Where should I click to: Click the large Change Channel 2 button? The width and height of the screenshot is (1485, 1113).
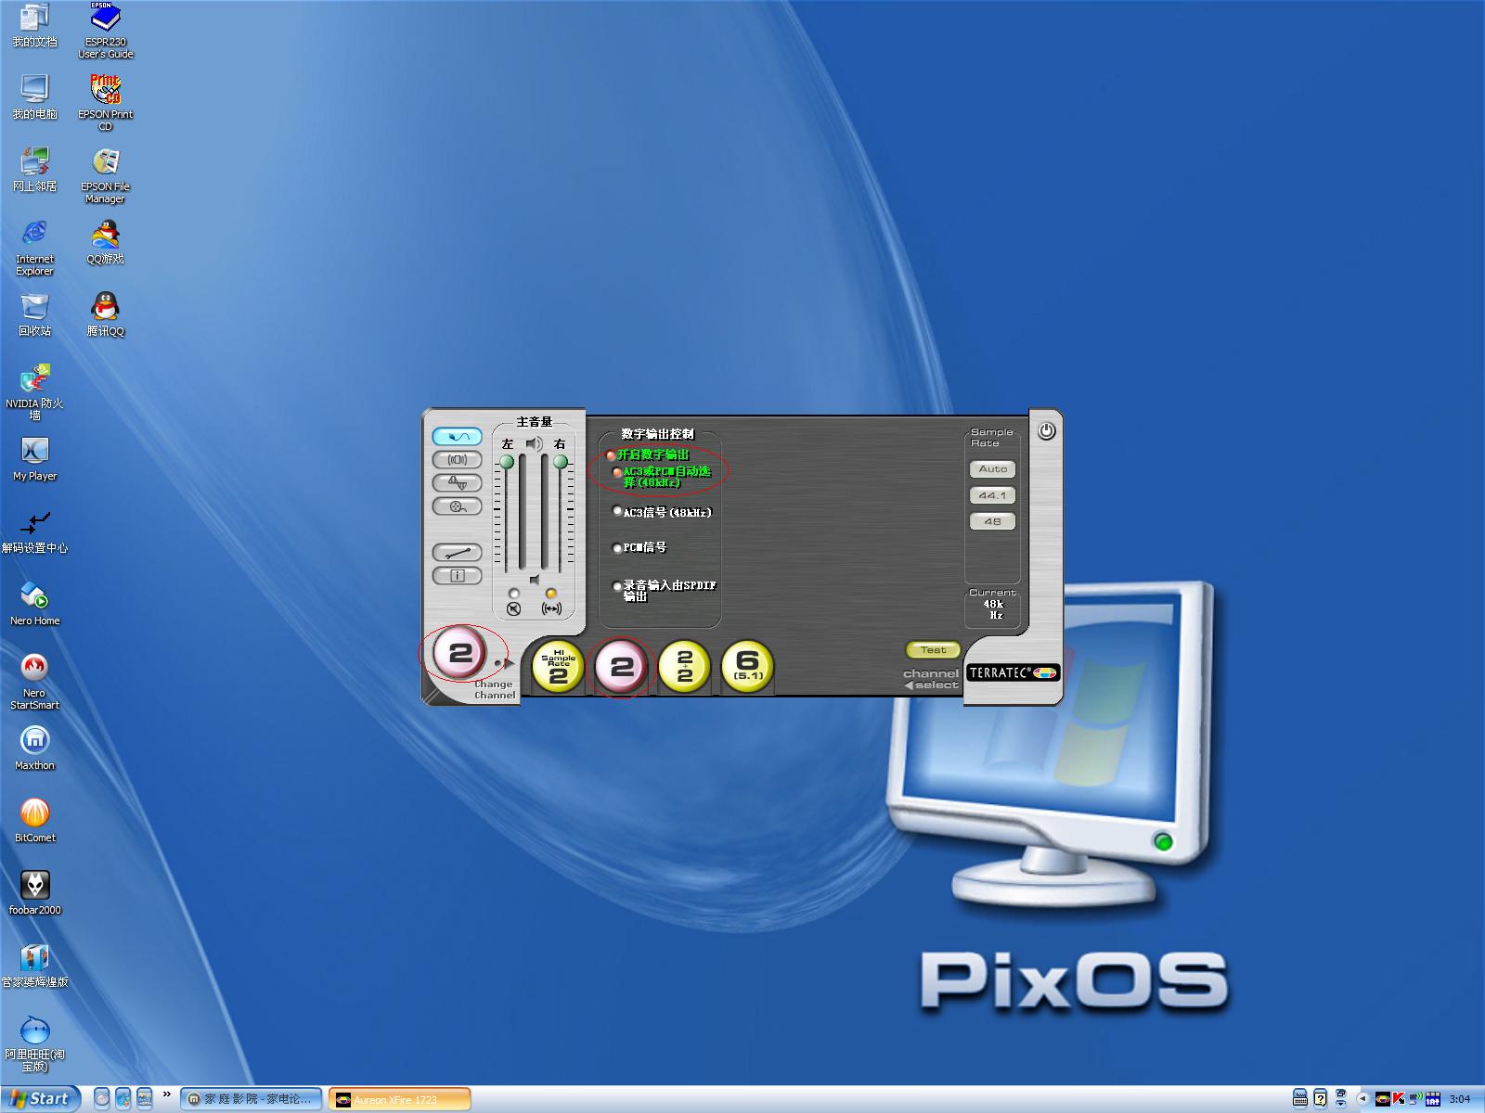click(x=460, y=654)
